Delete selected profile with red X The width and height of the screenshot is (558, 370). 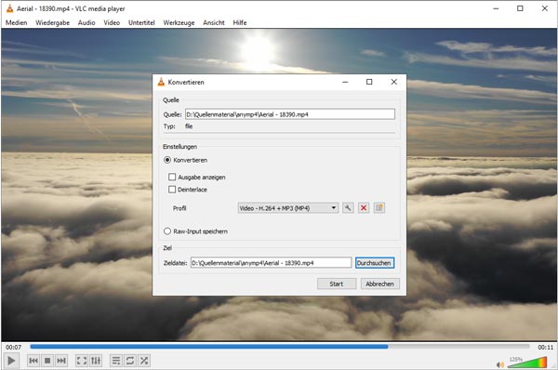364,207
